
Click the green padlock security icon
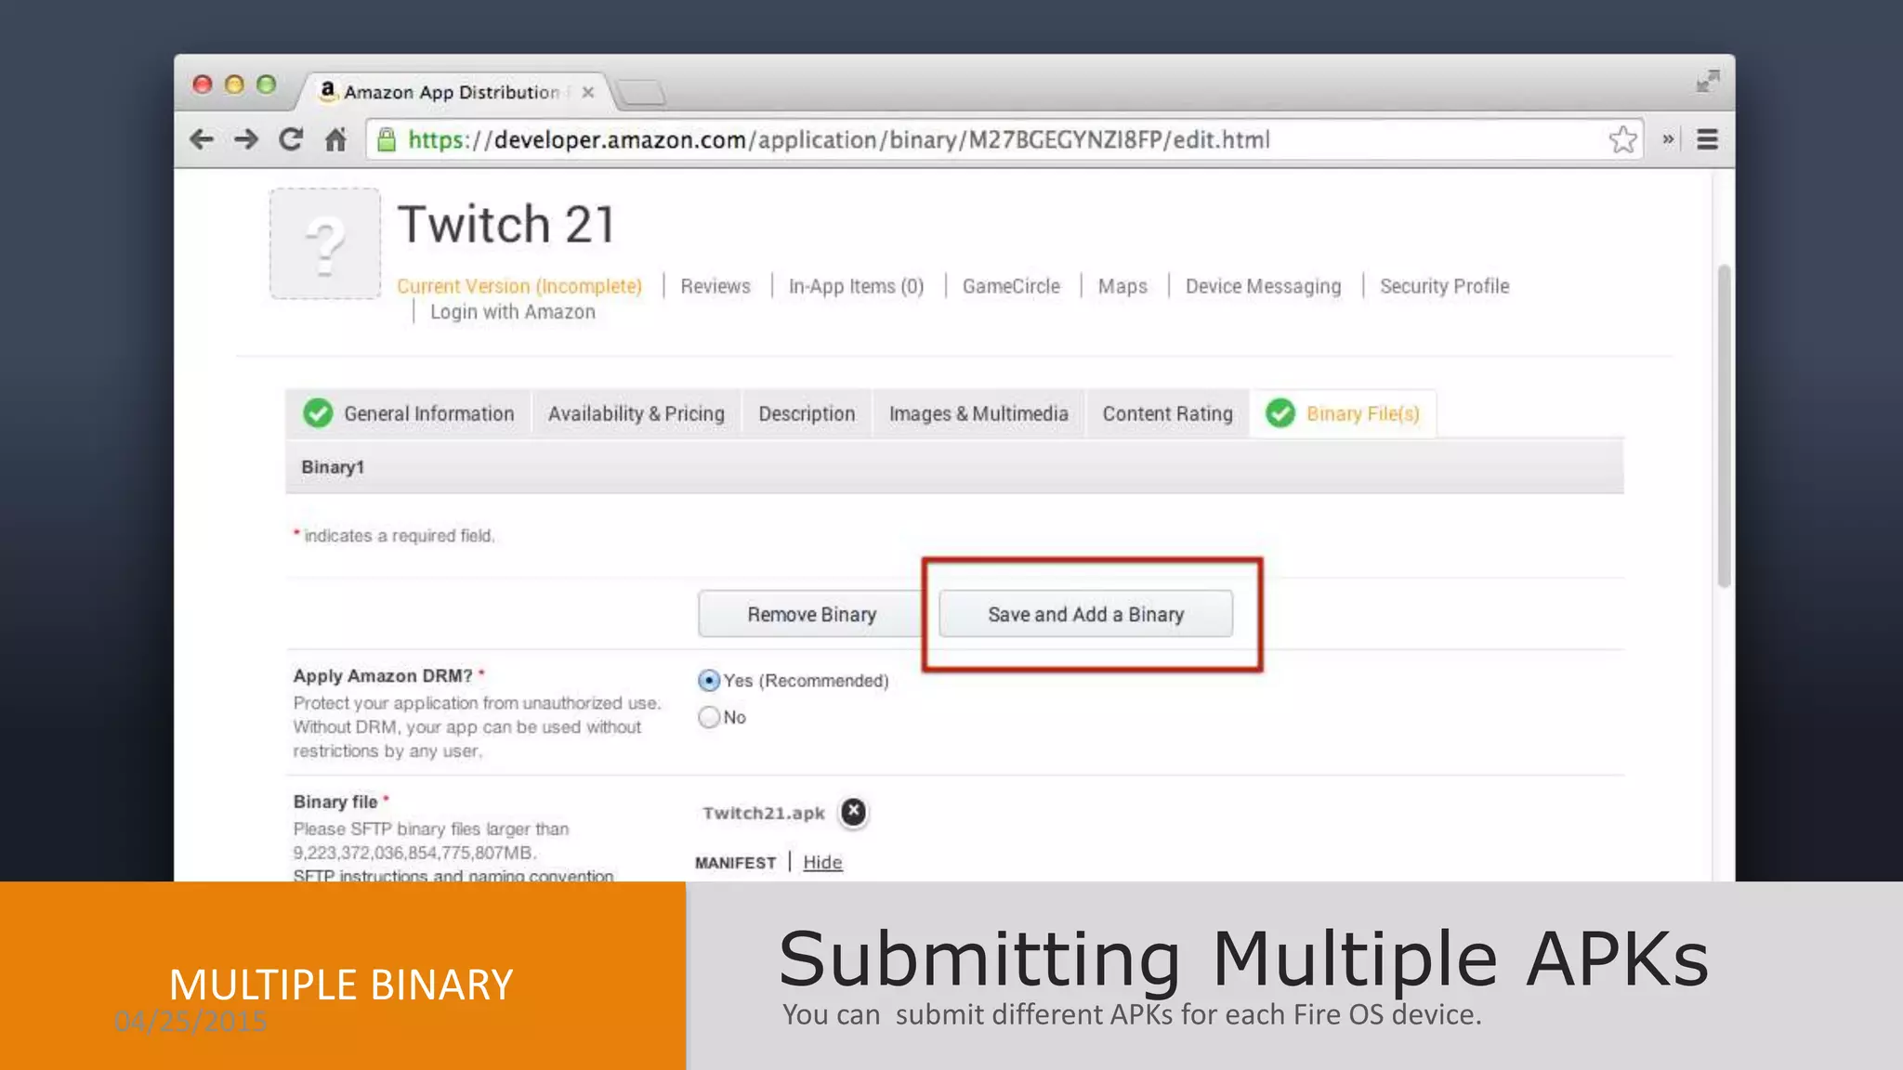pyautogui.click(x=387, y=139)
